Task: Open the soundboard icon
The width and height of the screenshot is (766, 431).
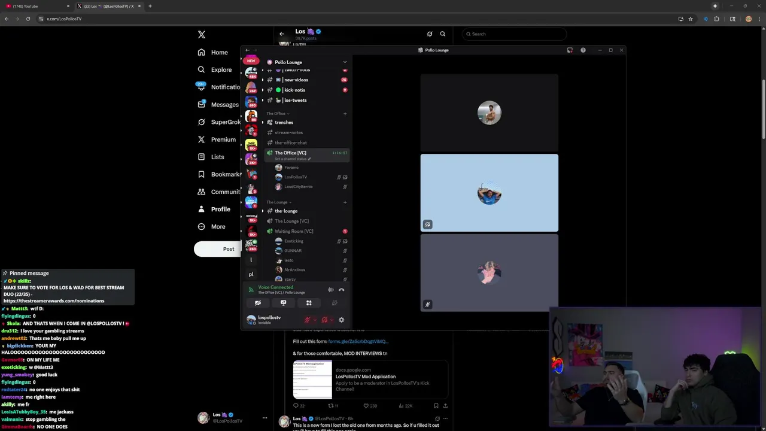Action: click(x=335, y=303)
